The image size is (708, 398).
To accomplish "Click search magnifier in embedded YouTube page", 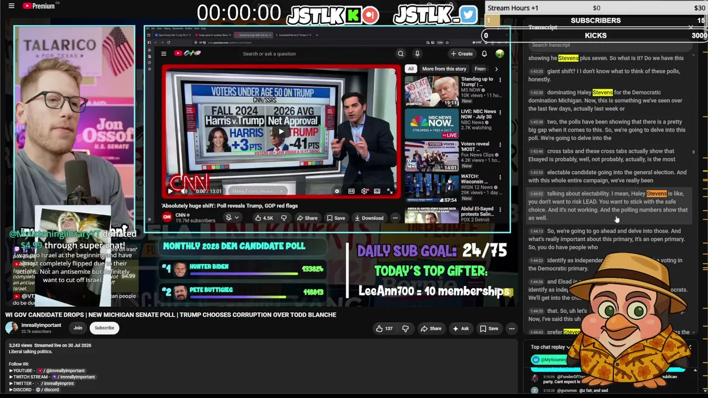I will (x=400, y=54).
